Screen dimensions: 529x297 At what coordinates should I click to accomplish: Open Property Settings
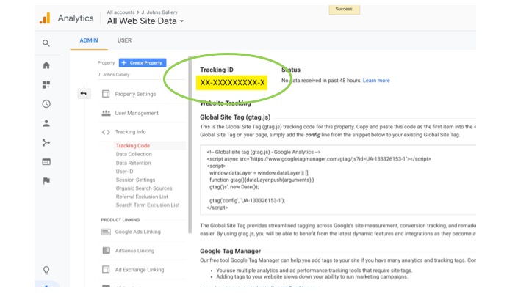tap(135, 94)
